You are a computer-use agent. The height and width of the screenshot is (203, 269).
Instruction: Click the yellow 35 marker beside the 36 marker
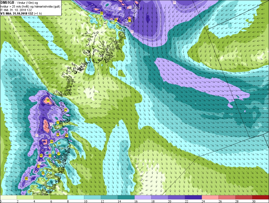[x=130, y=20]
